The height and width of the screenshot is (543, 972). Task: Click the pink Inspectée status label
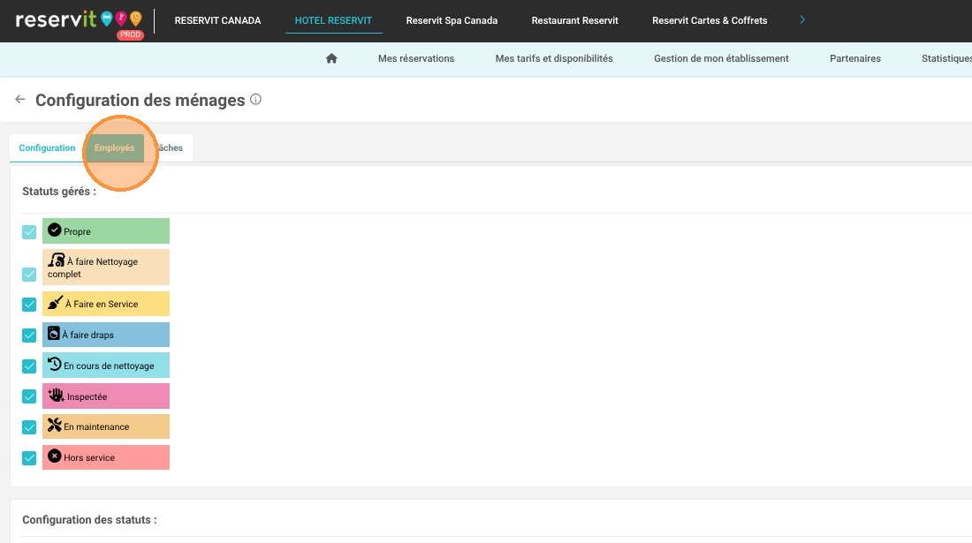coord(106,396)
